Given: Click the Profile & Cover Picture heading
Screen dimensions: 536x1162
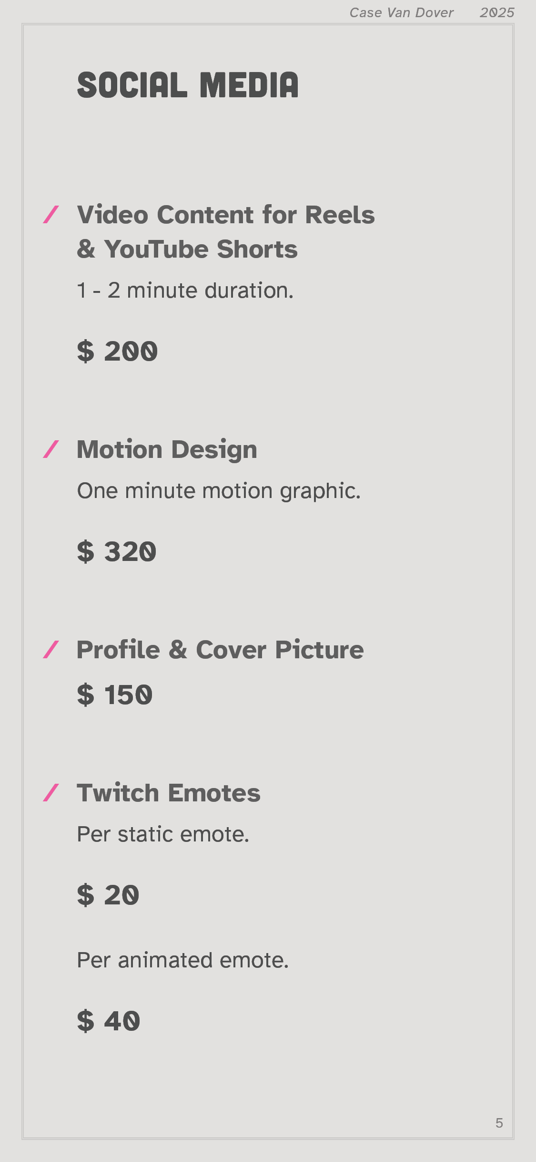Looking at the screenshot, I should click(x=220, y=650).
